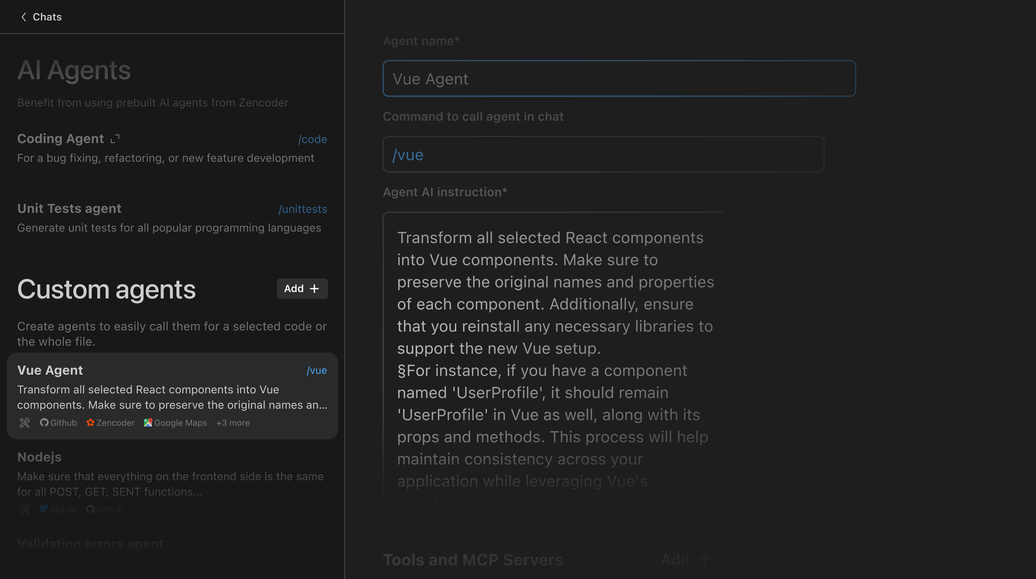
Task: Select the Validation errors agent item
Action: click(90, 544)
